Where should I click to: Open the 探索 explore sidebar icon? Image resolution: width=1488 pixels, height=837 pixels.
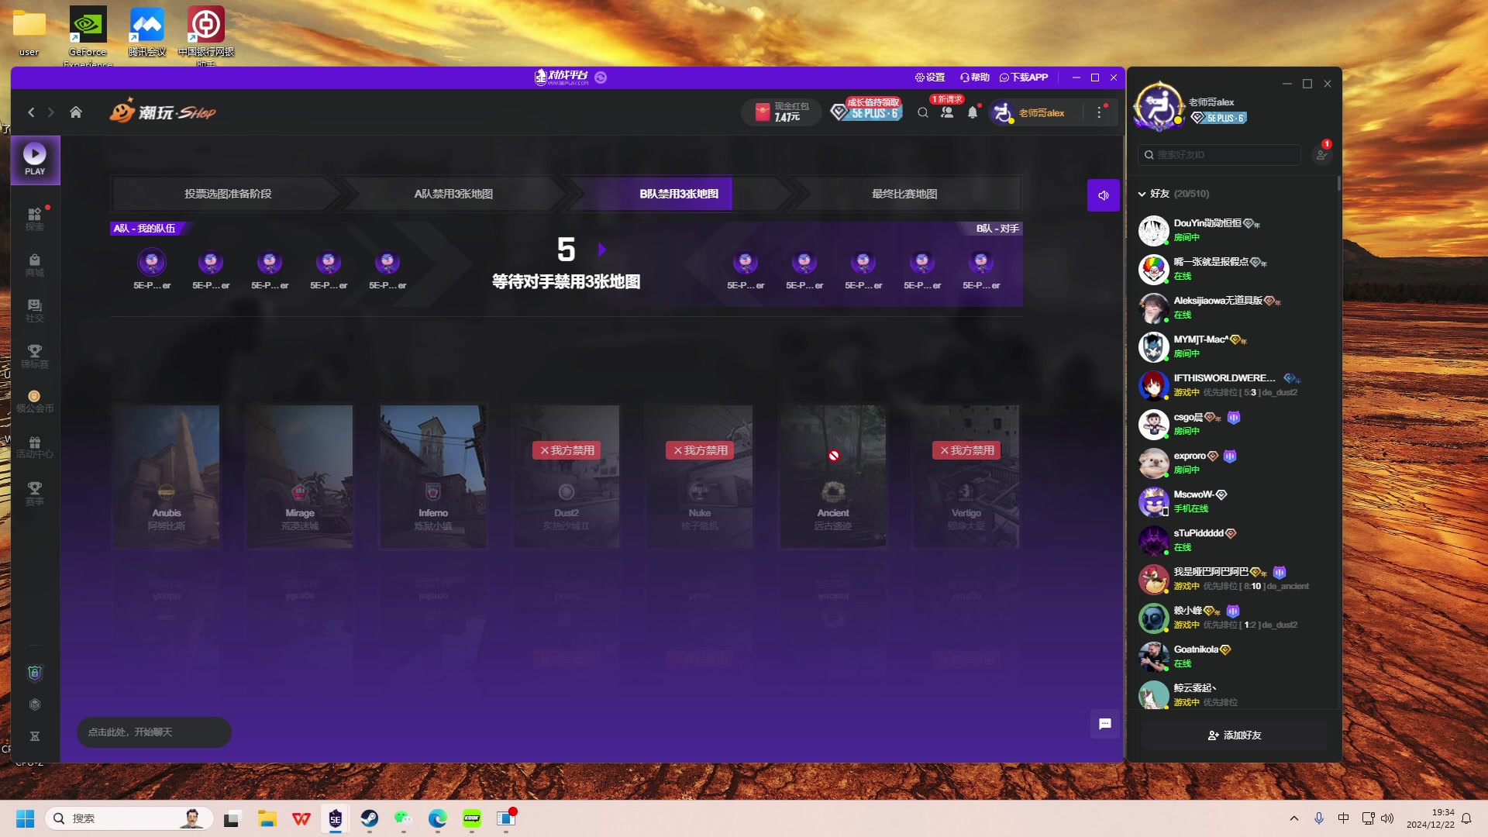35,219
